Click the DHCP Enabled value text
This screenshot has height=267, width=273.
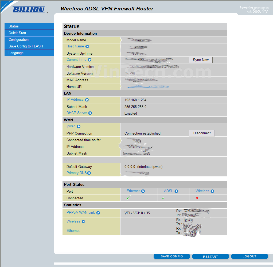[131, 113]
